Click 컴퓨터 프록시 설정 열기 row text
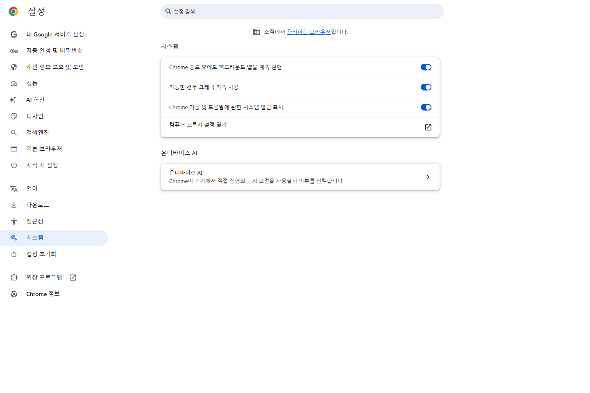Image resolution: width=590 pixels, height=393 pixels. pyautogui.click(x=198, y=125)
